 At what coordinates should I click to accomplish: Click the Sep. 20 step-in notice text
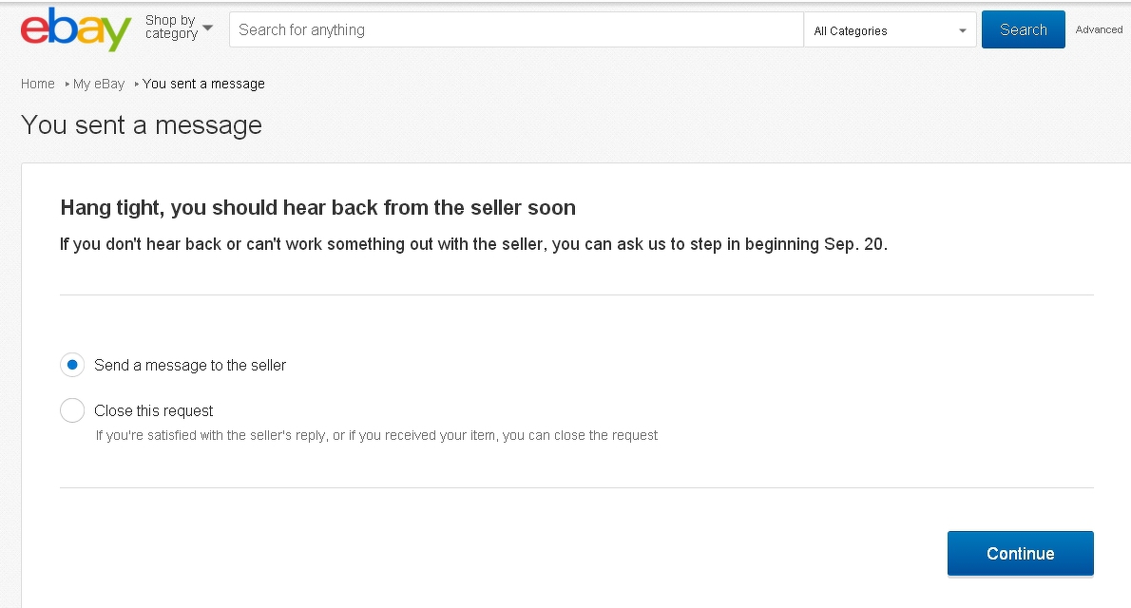(473, 244)
